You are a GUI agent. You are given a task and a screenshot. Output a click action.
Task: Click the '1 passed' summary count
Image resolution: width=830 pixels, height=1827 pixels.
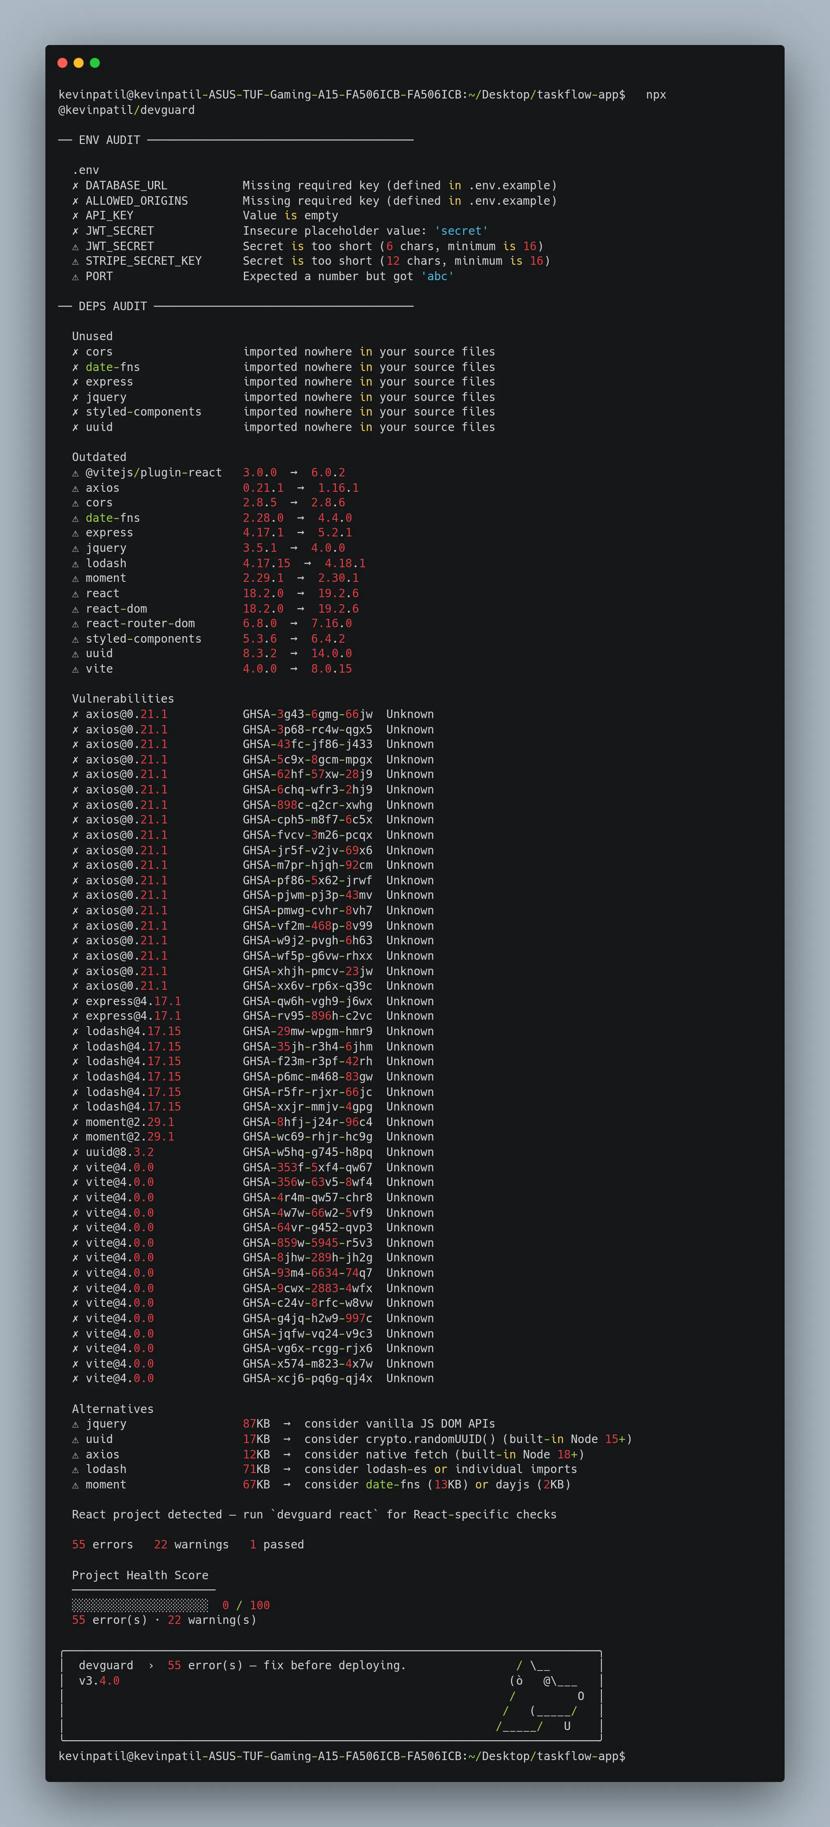pyautogui.click(x=276, y=1545)
